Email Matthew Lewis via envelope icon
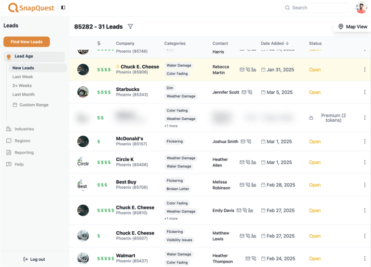 pos(242,236)
